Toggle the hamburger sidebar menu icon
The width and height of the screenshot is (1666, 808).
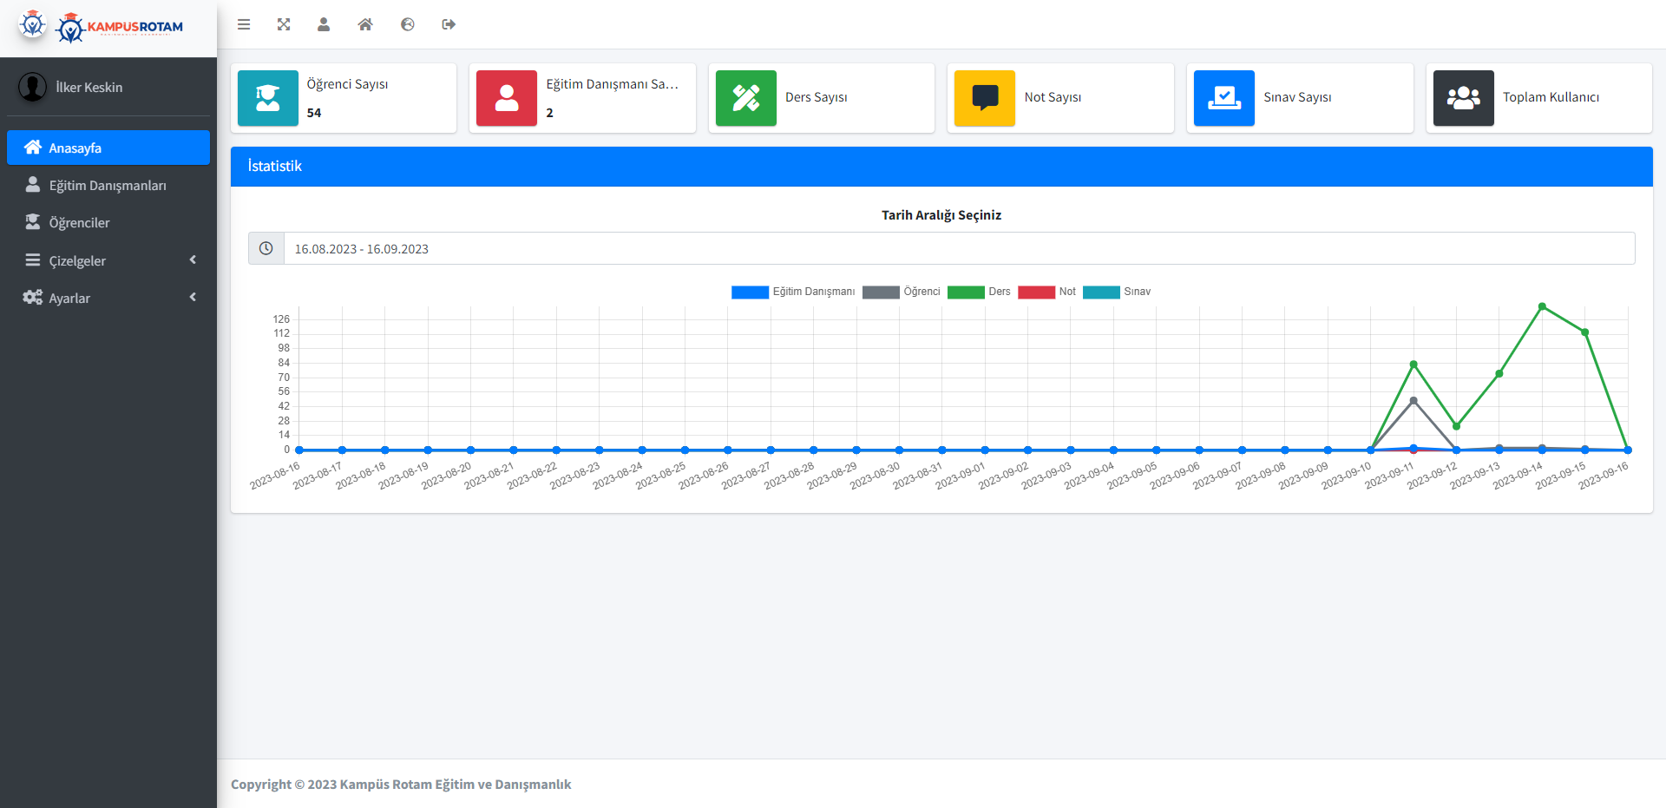[x=244, y=24]
